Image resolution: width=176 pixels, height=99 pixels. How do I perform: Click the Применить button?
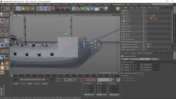[x=114, y=95]
